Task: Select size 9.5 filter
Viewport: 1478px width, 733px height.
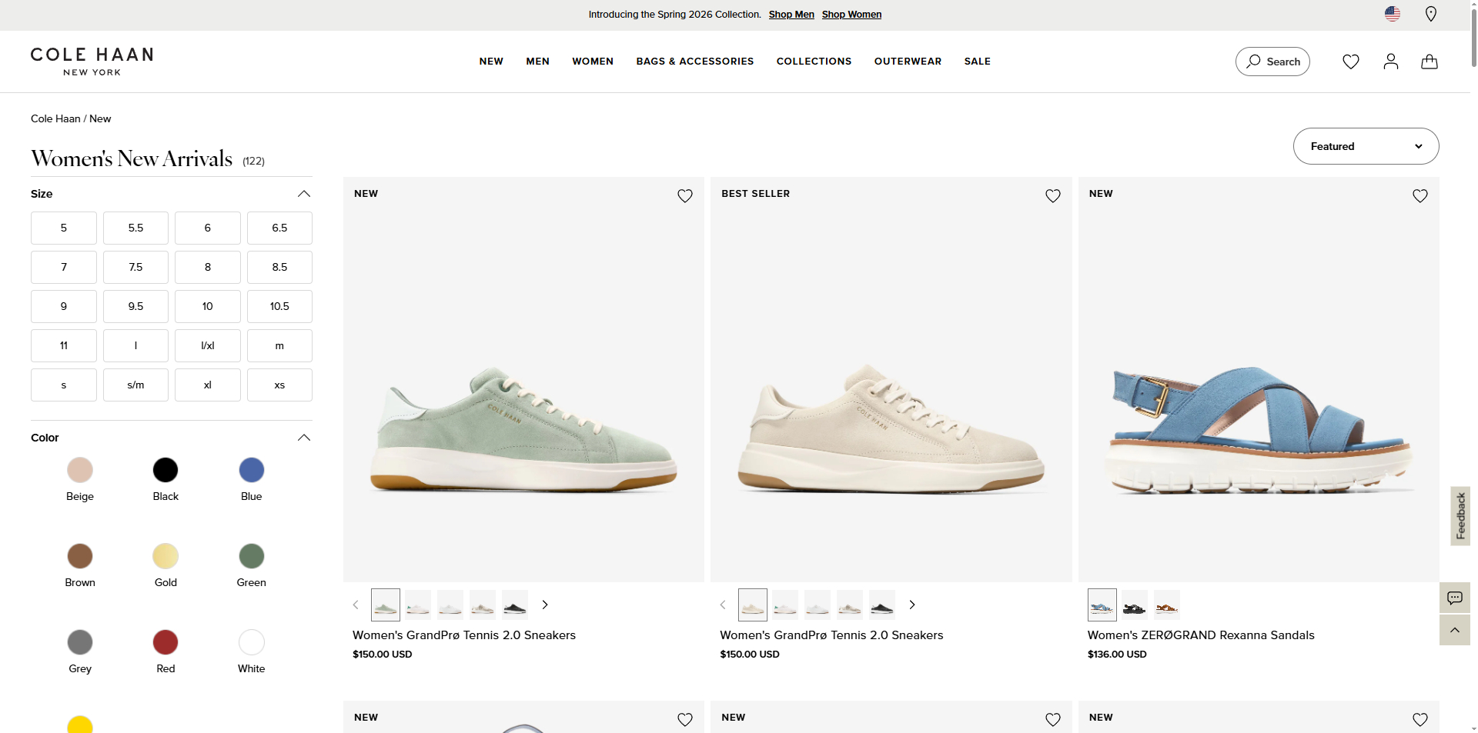Action: pos(135,306)
